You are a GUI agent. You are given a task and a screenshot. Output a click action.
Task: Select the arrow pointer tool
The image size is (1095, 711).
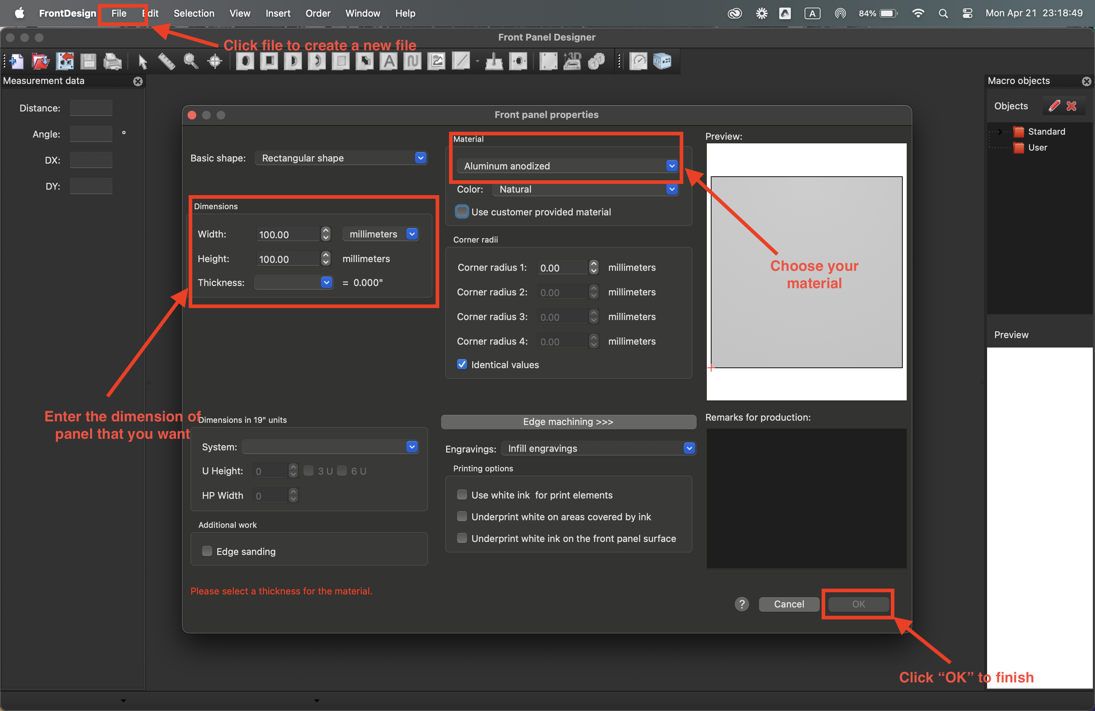point(143,61)
